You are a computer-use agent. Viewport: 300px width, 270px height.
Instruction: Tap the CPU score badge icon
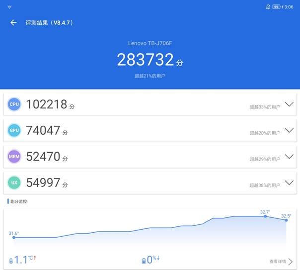point(14,104)
